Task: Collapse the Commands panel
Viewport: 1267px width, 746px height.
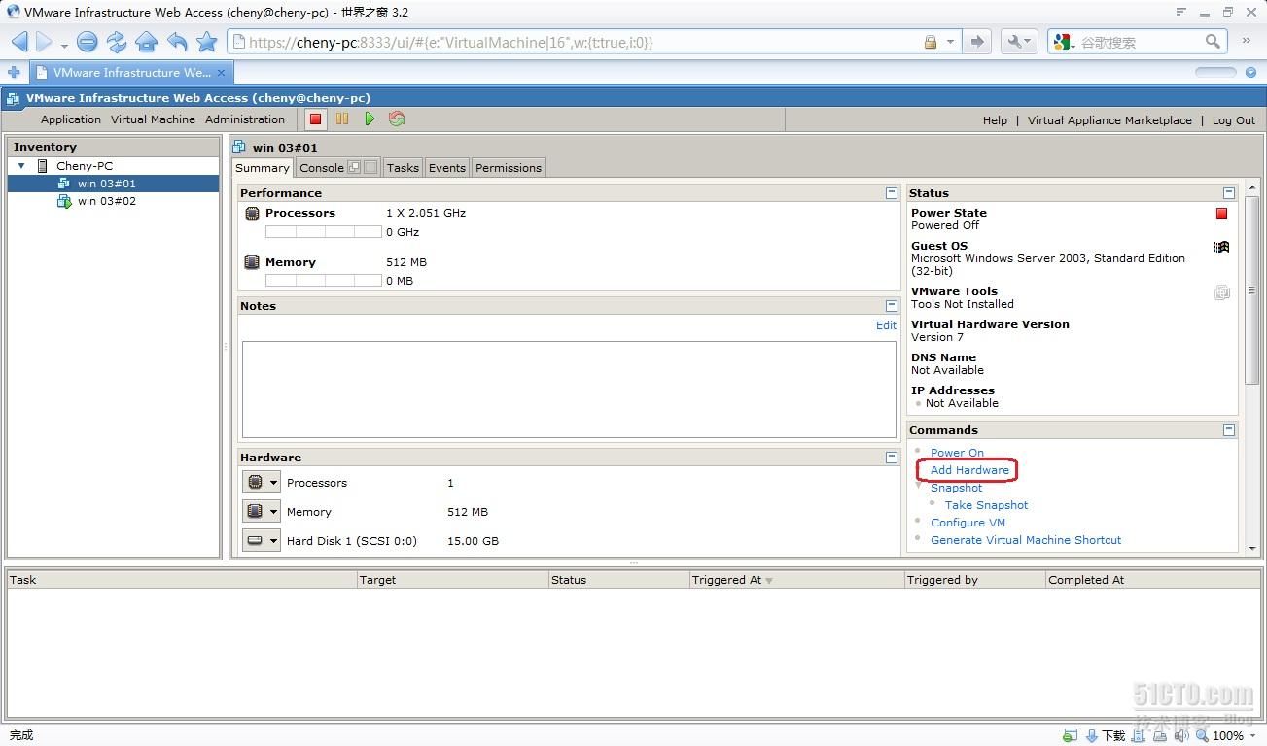Action: [1229, 430]
